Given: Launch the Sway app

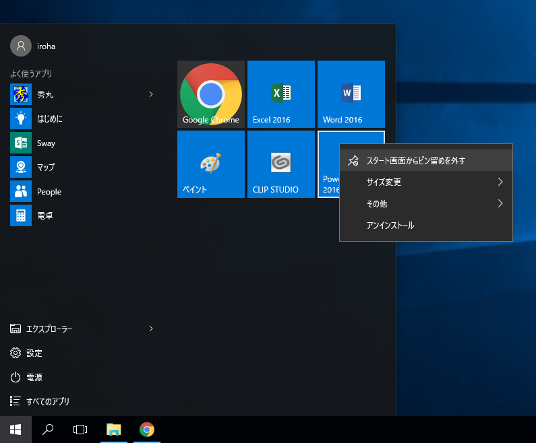Looking at the screenshot, I should pos(46,143).
